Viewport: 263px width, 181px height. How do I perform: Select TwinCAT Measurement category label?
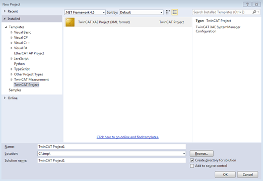[x=31, y=79]
